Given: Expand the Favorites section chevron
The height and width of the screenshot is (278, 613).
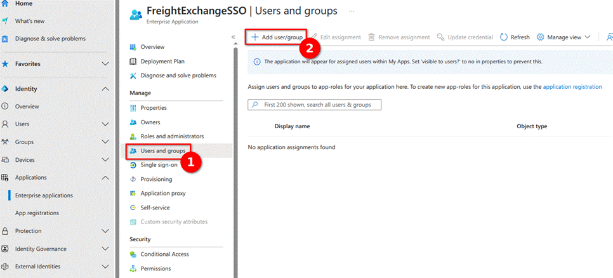Looking at the screenshot, I should point(105,63).
